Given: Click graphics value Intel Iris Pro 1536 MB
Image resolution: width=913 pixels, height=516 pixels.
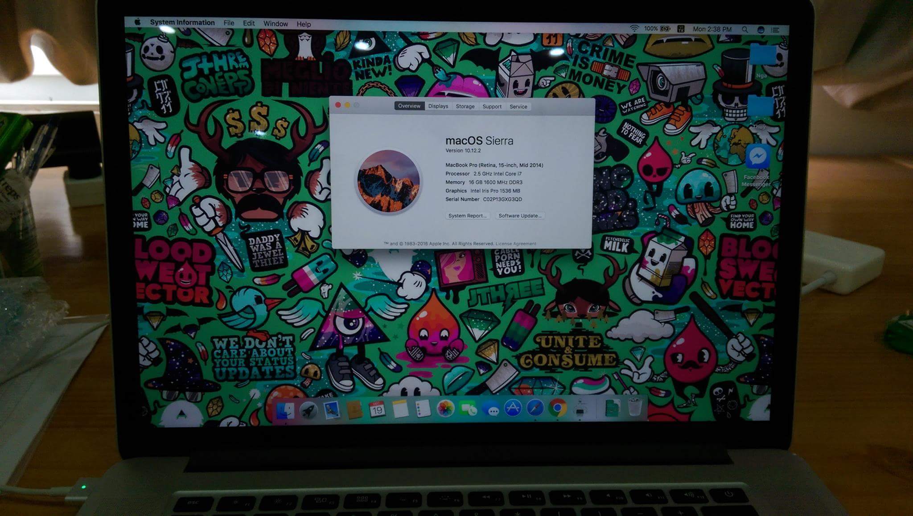Looking at the screenshot, I should point(495,191).
